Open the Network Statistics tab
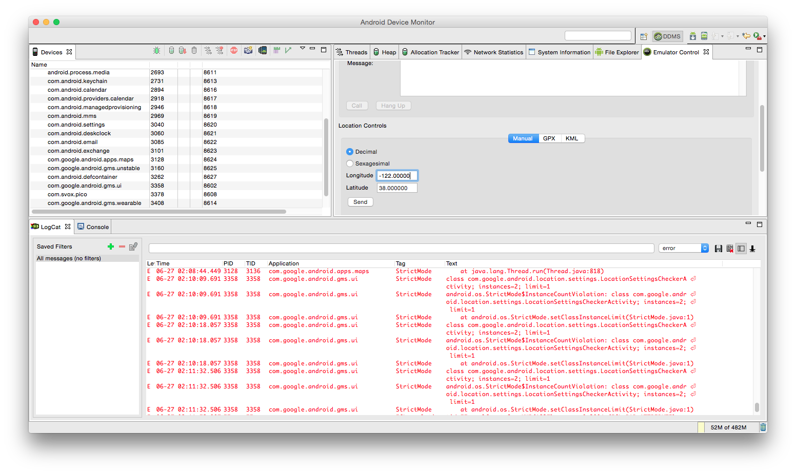Image resolution: width=796 pixels, height=474 pixels. (x=494, y=52)
